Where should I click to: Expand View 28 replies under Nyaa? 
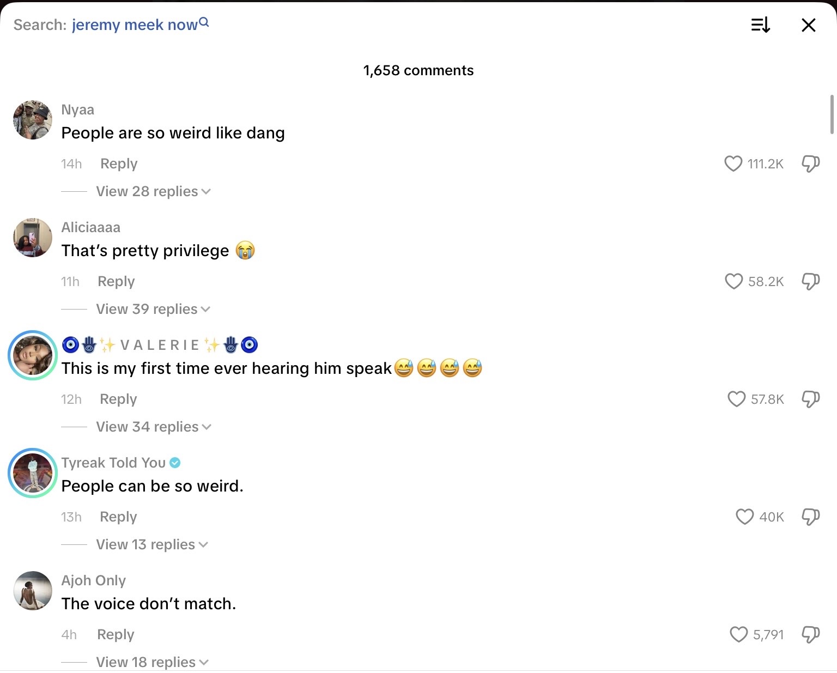pyautogui.click(x=153, y=191)
